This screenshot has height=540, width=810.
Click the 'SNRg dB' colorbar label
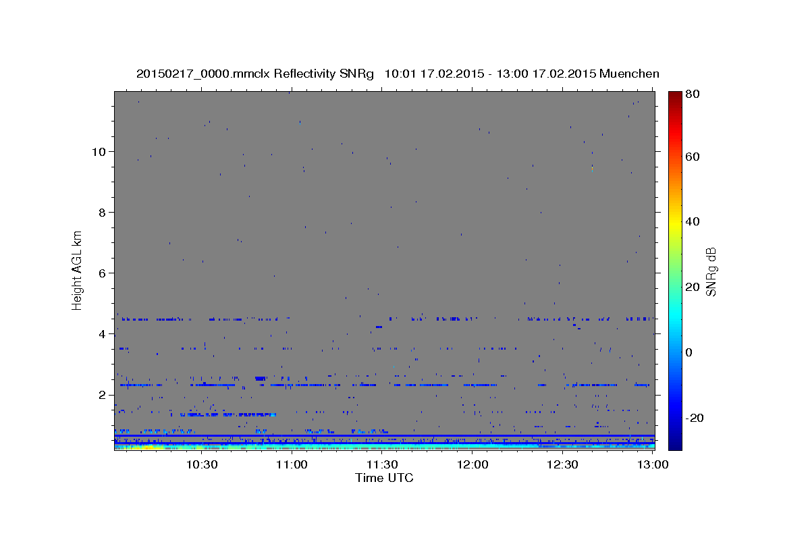[x=711, y=272]
